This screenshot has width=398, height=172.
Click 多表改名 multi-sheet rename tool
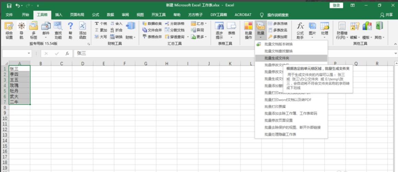(x=278, y=30)
